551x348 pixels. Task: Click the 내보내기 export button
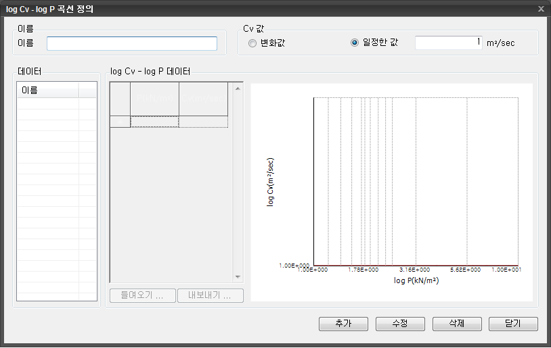point(210,296)
